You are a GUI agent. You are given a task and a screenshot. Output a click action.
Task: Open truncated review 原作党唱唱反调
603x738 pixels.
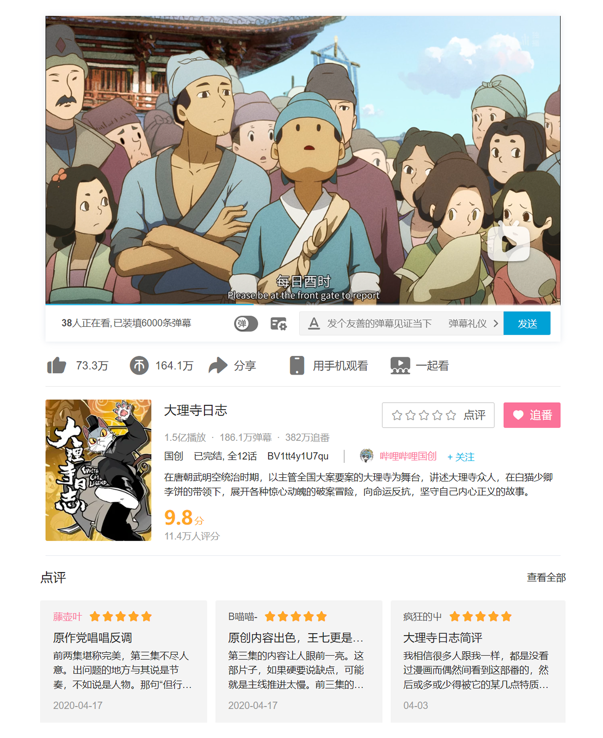(x=92, y=637)
